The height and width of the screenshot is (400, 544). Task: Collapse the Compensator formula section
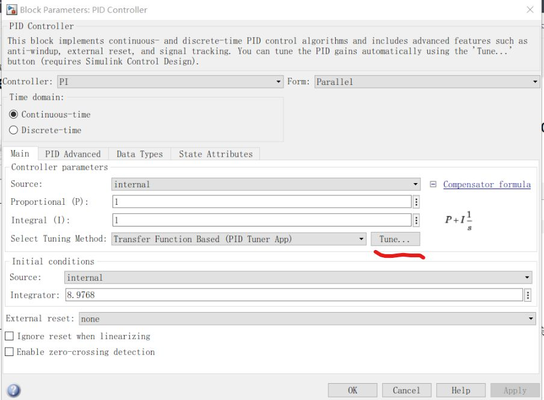(x=433, y=184)
